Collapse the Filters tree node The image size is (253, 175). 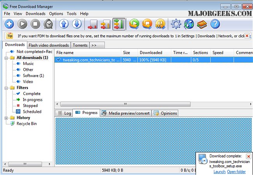(x=7, y=88)
